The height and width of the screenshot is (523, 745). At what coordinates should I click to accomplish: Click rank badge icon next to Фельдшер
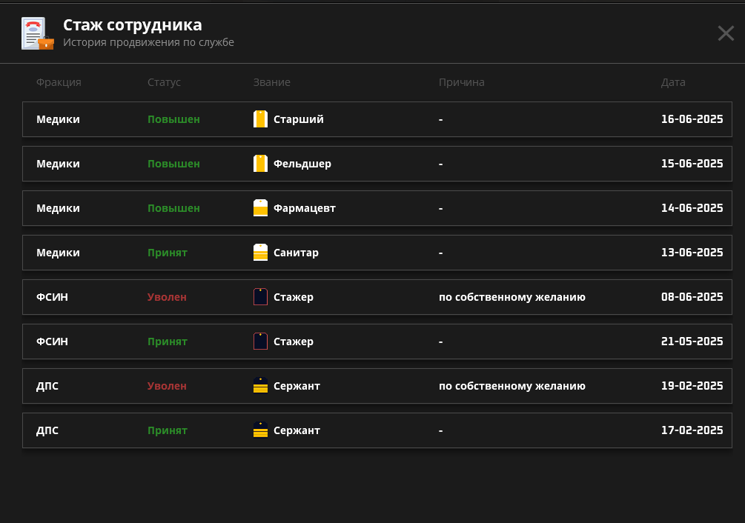click(260, 164)
